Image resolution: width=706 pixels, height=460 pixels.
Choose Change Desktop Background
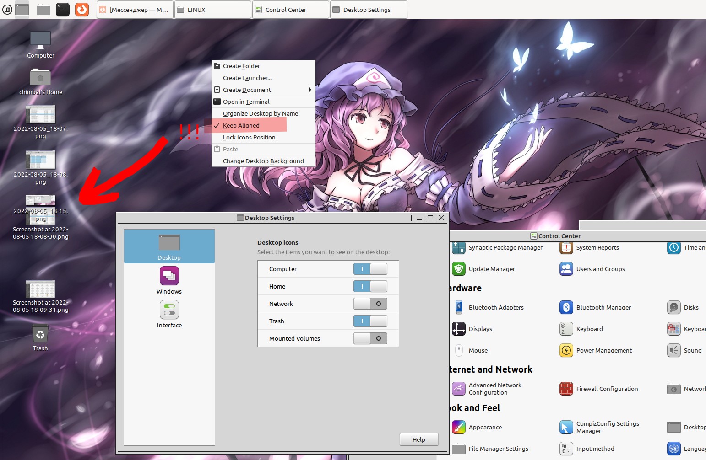(264, 161)
